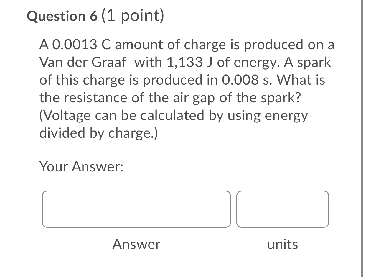Click the whitespace between the two answer boxes

point(234,209)
